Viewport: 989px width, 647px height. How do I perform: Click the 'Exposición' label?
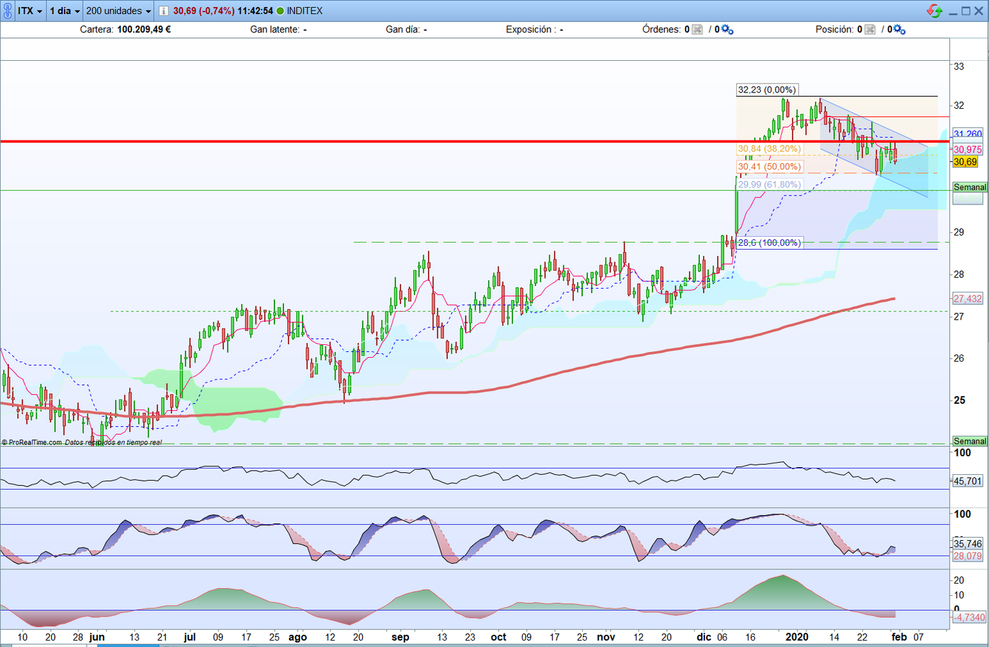pyautogui.click(x=530, y=29)
